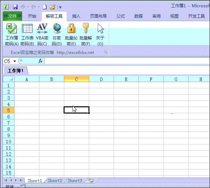Switch to the Sheet3 tab
Viewport: 210px width, 188px height.
(75, 180)
